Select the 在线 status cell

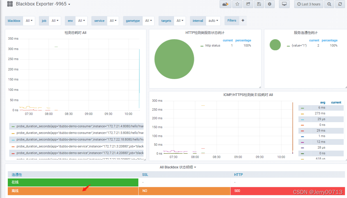pos(73,182)
